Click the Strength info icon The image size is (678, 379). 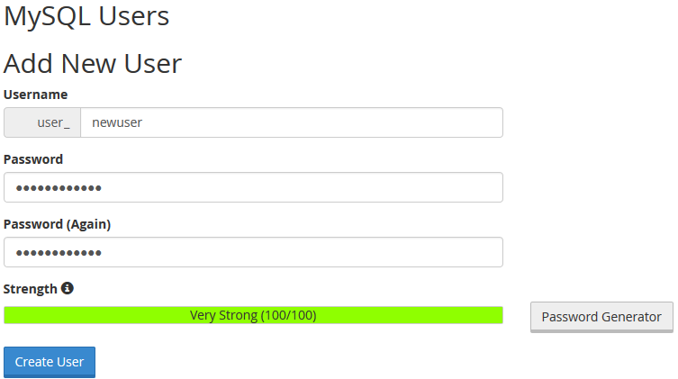point(67,288)
